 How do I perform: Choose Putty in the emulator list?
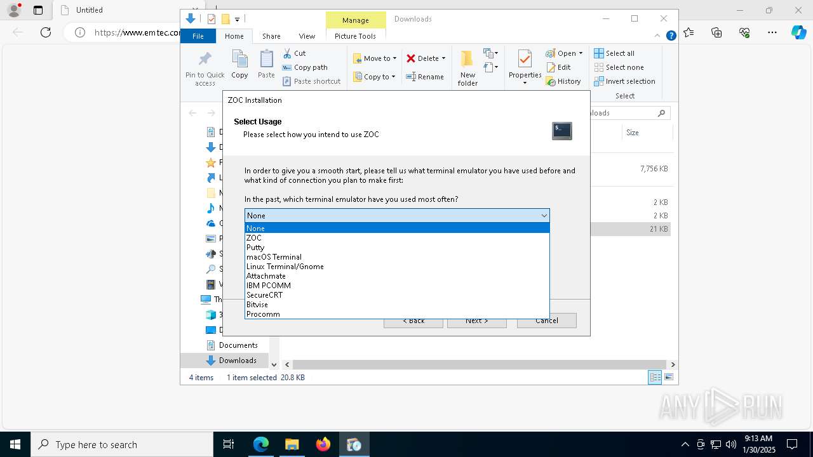(x=397, y=248)
